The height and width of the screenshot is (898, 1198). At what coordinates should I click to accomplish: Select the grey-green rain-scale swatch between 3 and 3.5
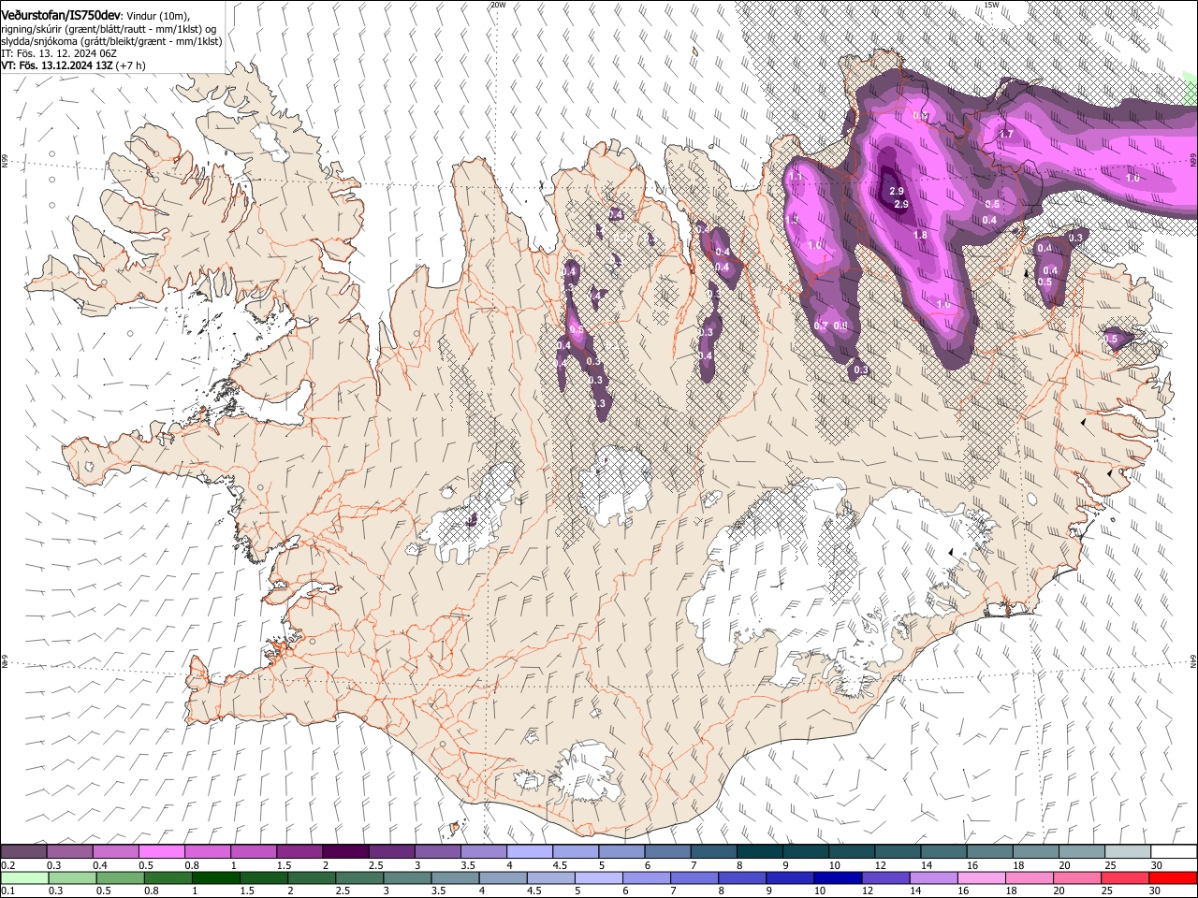407,877
